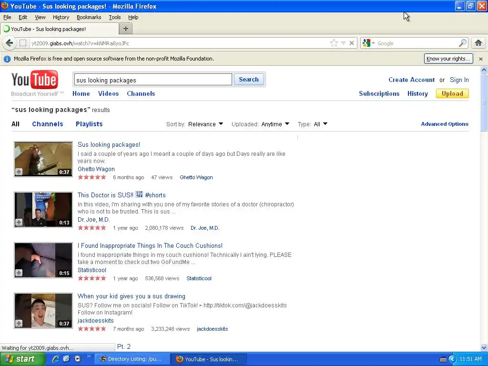Open the sus drawing video thumbnail
The height and width of the screenshot is (366, 488).
(x=43, y=311)
